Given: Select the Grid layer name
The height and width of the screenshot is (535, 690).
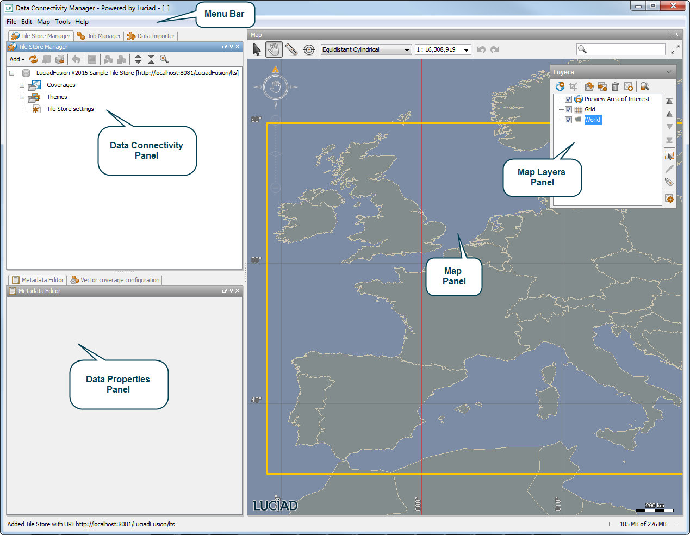Looking at the screenshot, I should pos(590,110).
